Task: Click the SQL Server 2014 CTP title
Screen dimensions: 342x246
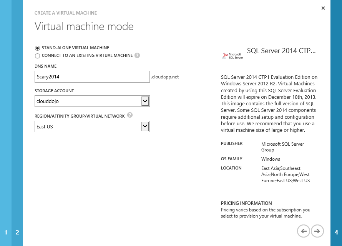Action: (281, 51)
